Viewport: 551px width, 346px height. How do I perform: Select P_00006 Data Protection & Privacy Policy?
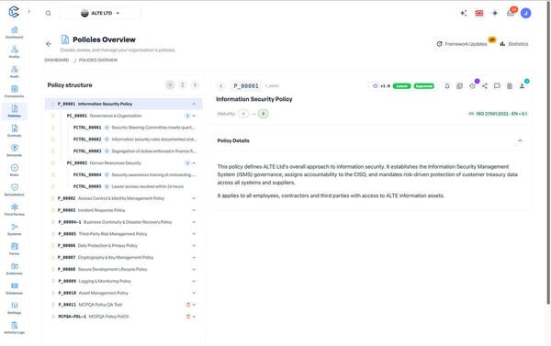[124, 246]
